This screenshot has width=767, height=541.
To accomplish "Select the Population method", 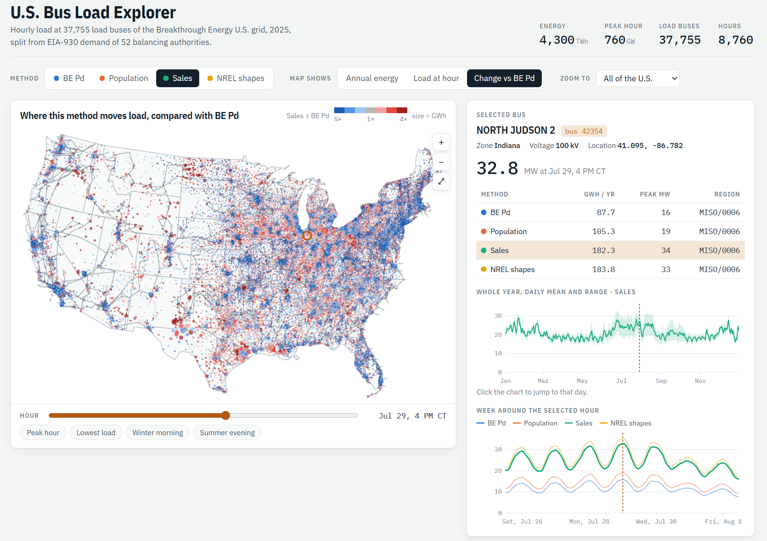I will point(124,78).
